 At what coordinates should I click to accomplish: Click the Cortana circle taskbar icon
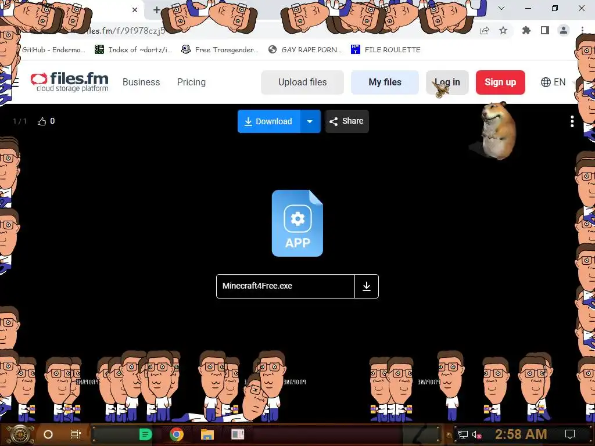coord(48,434)
